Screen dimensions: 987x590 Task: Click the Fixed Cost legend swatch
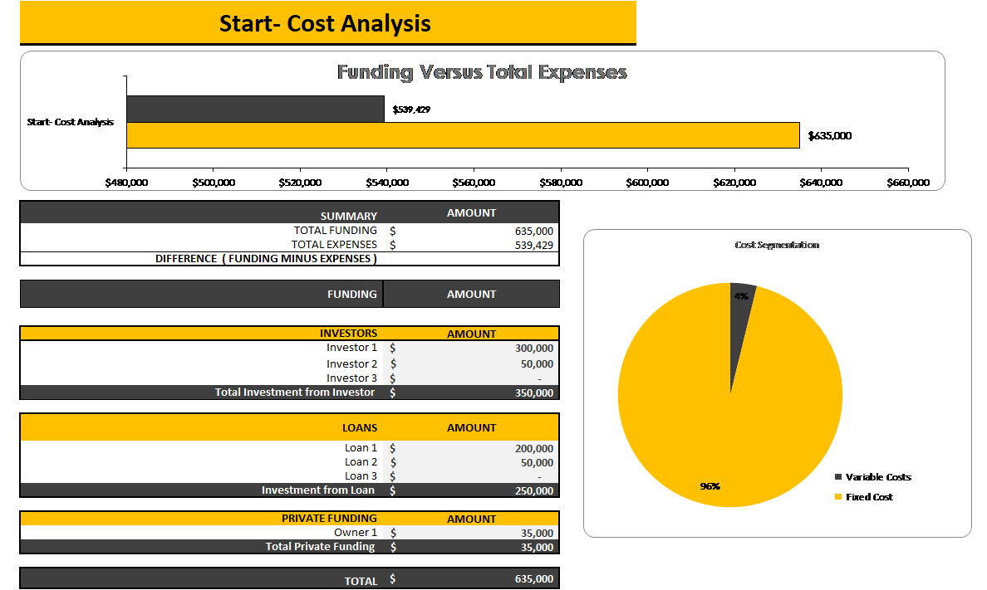[837, 497]
